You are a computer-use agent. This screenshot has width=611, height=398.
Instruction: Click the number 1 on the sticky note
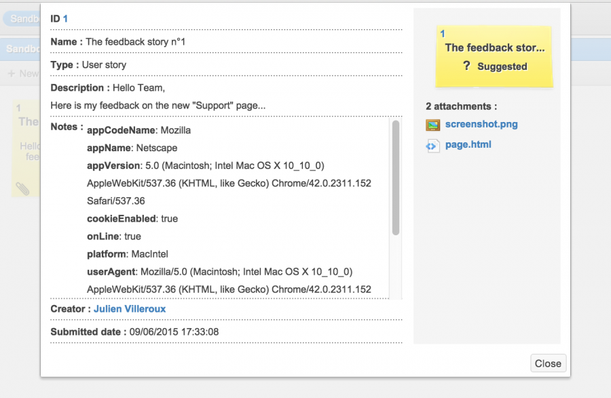click(442, 34)
